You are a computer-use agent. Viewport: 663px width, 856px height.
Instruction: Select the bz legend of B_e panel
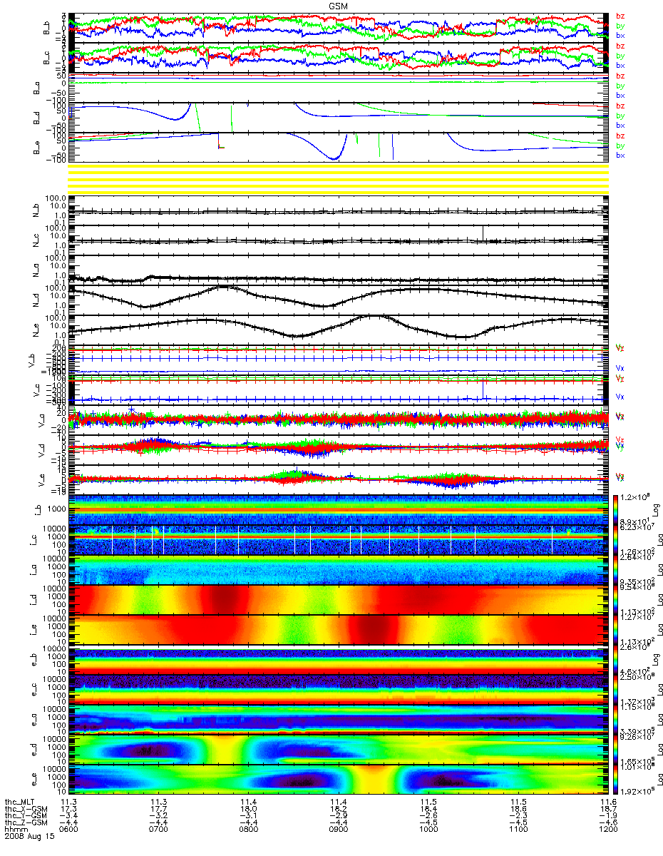tap(620, 136)
